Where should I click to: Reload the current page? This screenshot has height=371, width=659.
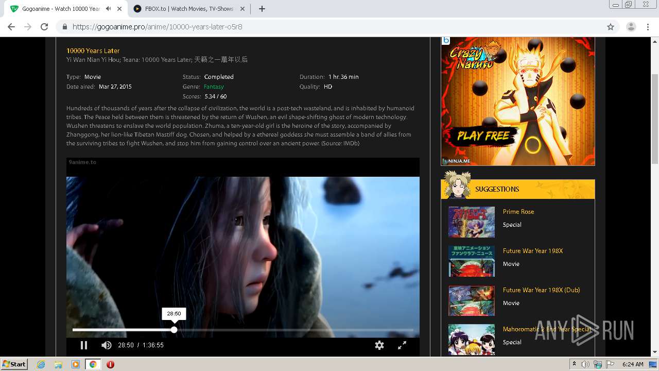coord(44,27)
